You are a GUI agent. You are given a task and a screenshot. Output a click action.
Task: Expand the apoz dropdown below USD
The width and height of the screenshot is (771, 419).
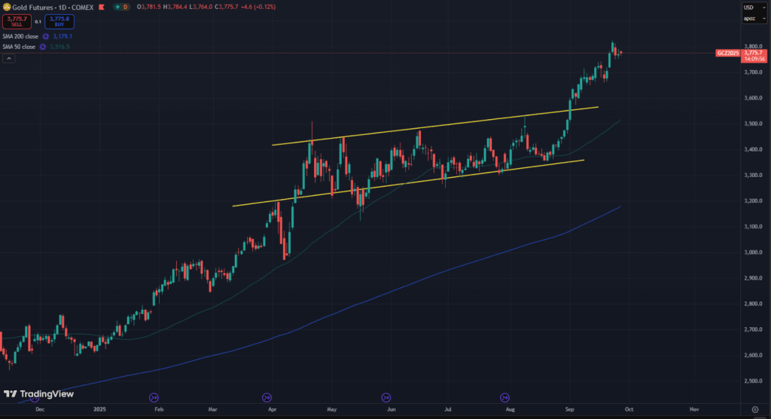754,17
